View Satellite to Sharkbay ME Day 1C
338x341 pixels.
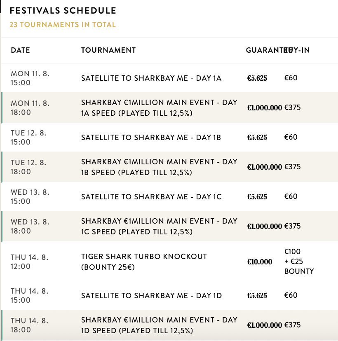click(151, 196)
